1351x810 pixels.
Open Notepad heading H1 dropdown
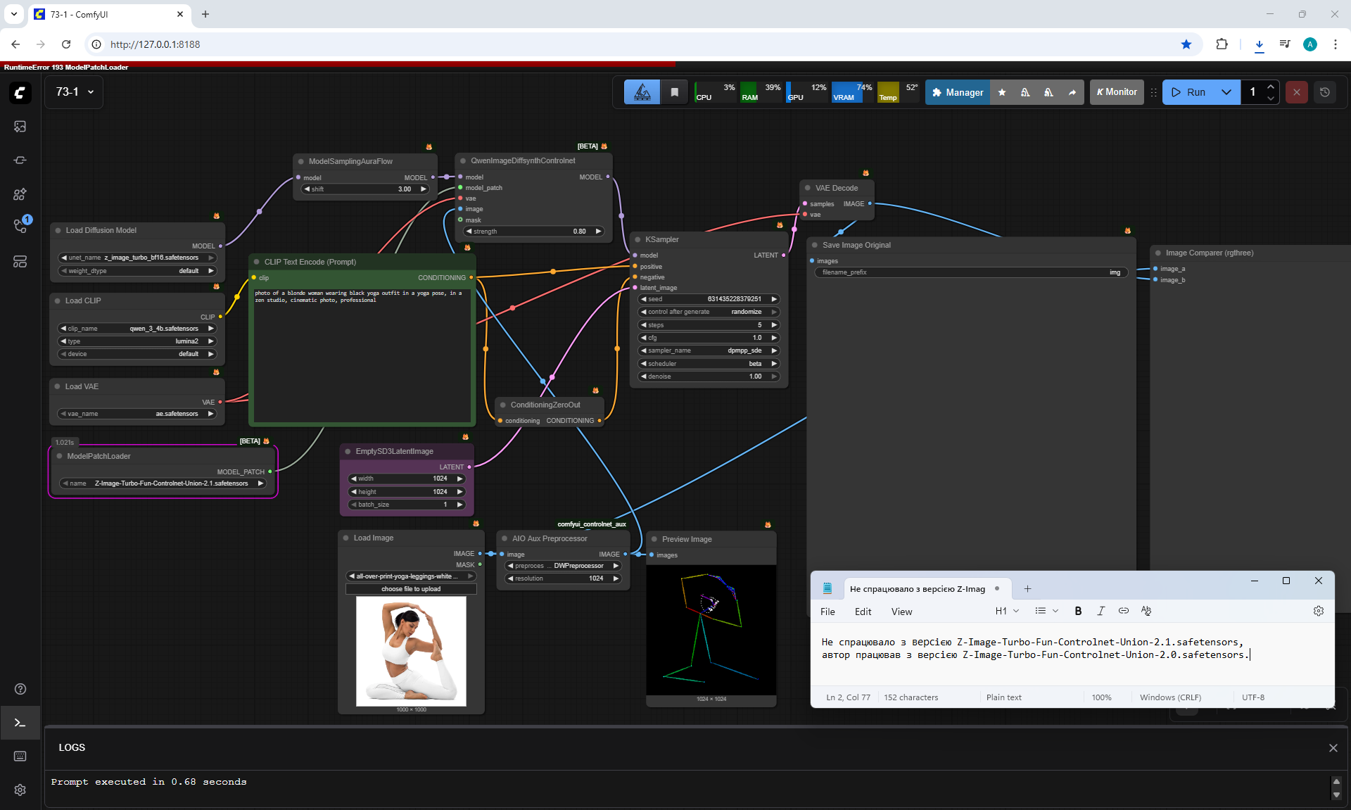pos(1007,611)
